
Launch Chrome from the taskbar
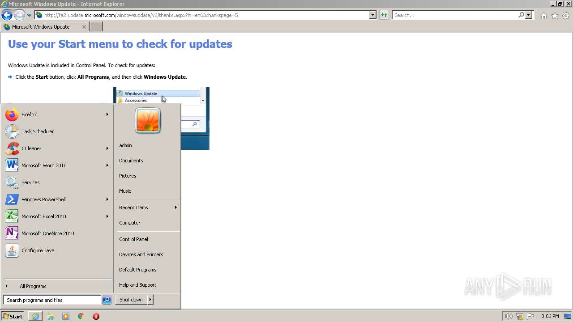(81, 316)
